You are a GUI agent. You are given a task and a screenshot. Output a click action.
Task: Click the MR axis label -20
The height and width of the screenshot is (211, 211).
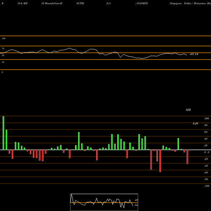pyautogui.click(x=206, y=159)
